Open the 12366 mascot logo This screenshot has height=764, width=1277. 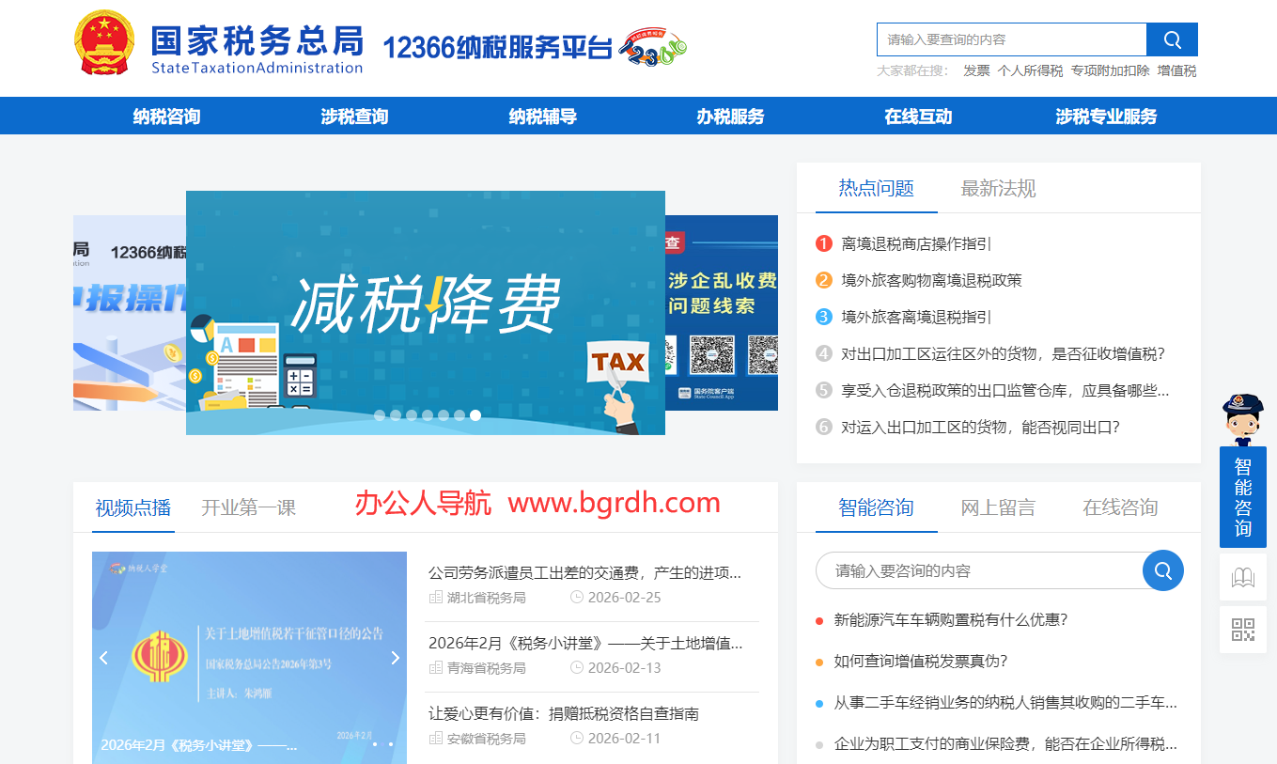click(x=655, y=47)
